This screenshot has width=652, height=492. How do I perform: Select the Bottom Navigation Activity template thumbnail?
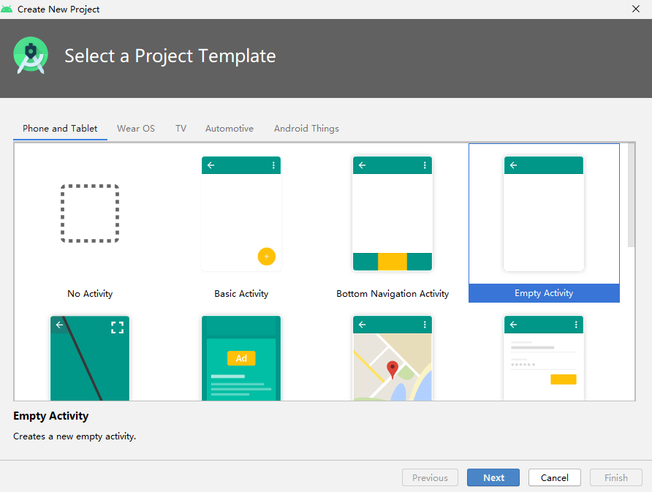[393, 213]
